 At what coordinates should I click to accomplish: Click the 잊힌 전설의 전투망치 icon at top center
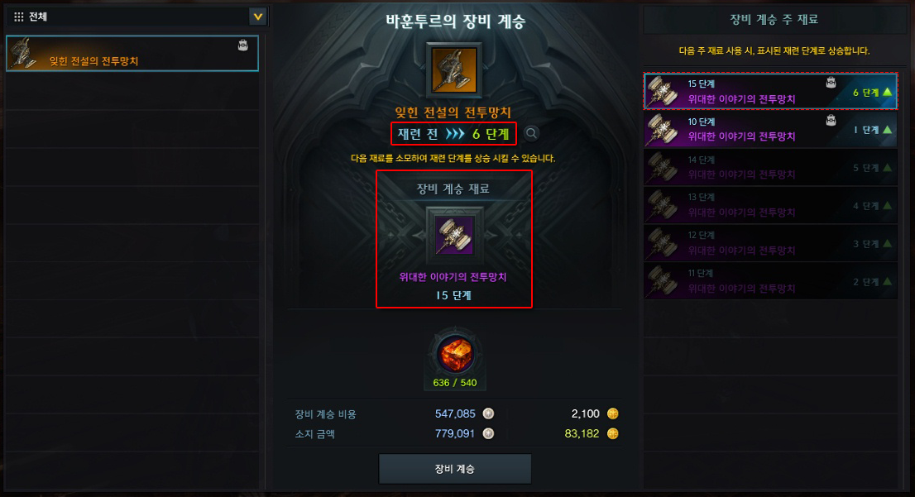(x=454, y=70)
